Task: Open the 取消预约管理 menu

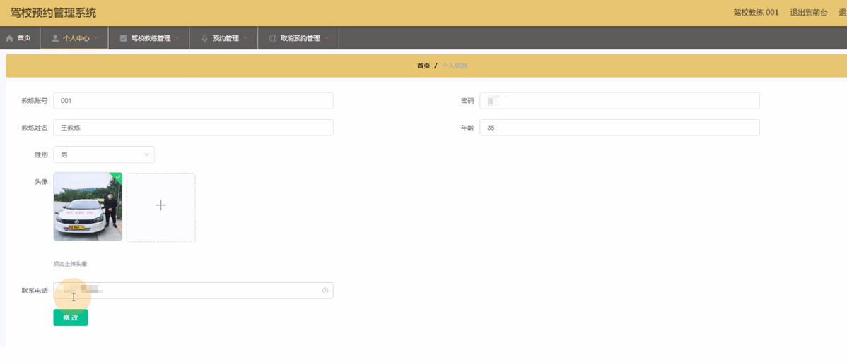Action: tap(298, 38)
